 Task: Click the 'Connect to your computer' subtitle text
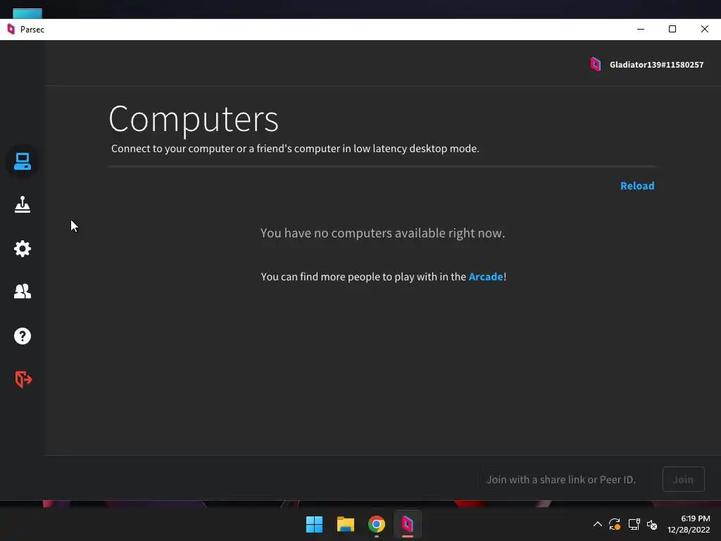pyautogui.click(x=295, y=149)
